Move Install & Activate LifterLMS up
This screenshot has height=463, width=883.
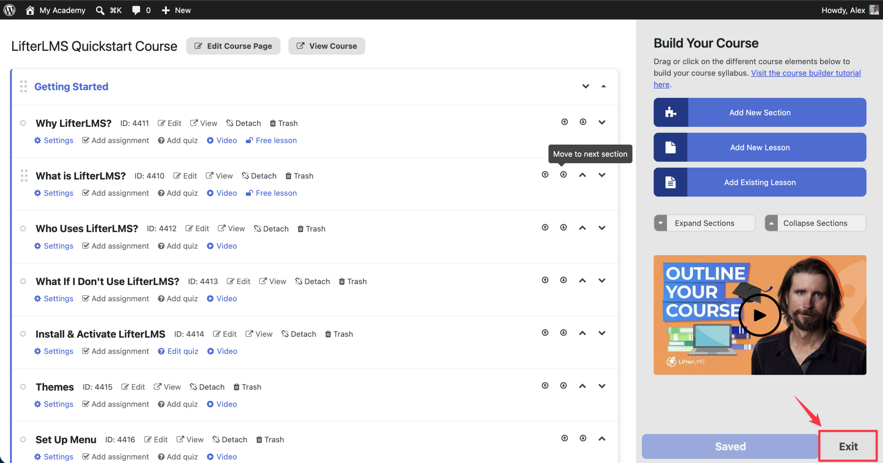coord(583,333)
